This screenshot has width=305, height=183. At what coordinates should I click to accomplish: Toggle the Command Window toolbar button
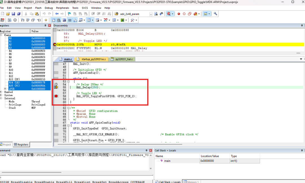pyautogui.click(x=53, y=20)
